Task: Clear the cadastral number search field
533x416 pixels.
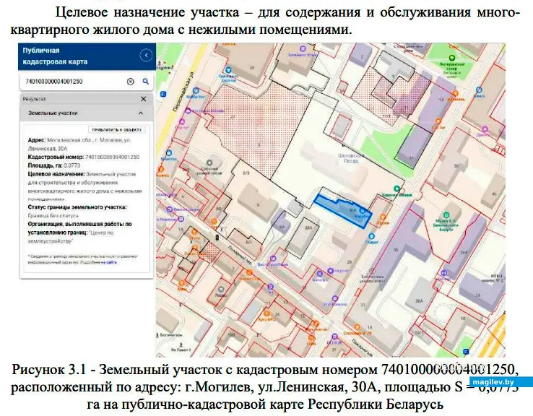Action: tap(131, 82)
